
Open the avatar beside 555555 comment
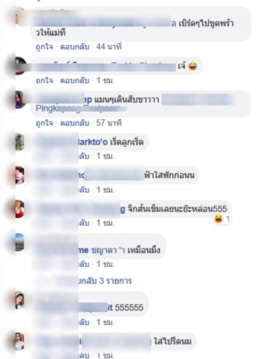coord(20,300)
